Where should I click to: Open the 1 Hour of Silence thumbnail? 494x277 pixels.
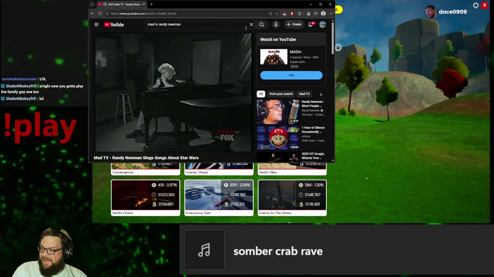278,138
